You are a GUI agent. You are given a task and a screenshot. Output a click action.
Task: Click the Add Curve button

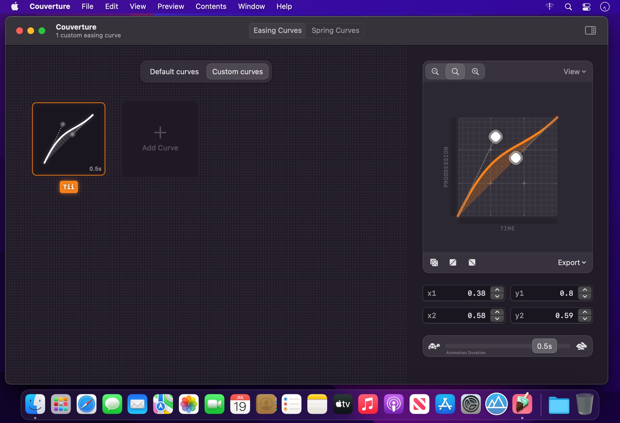click(x=160, y=139)
